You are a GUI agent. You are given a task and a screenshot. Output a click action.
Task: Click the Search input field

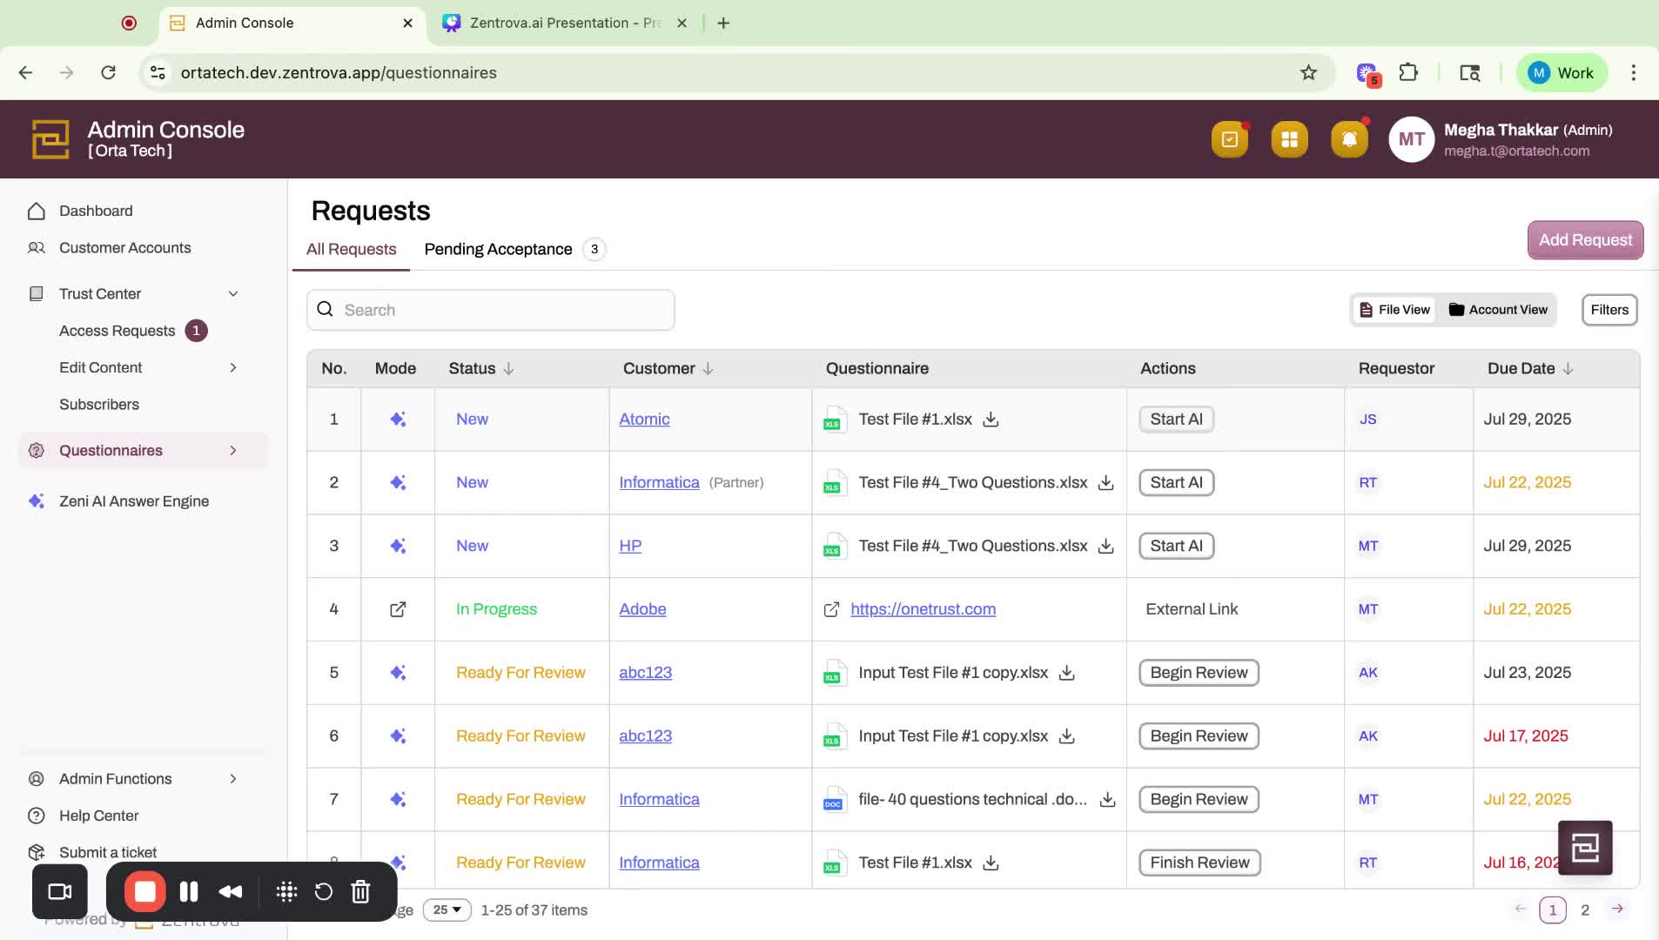click(x=490, y=310)
